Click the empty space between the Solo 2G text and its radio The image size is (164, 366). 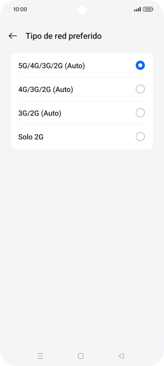pos(90,137)
